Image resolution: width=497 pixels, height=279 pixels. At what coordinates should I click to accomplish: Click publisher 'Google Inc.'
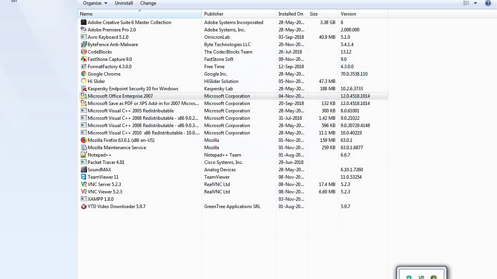coord(216,74)
